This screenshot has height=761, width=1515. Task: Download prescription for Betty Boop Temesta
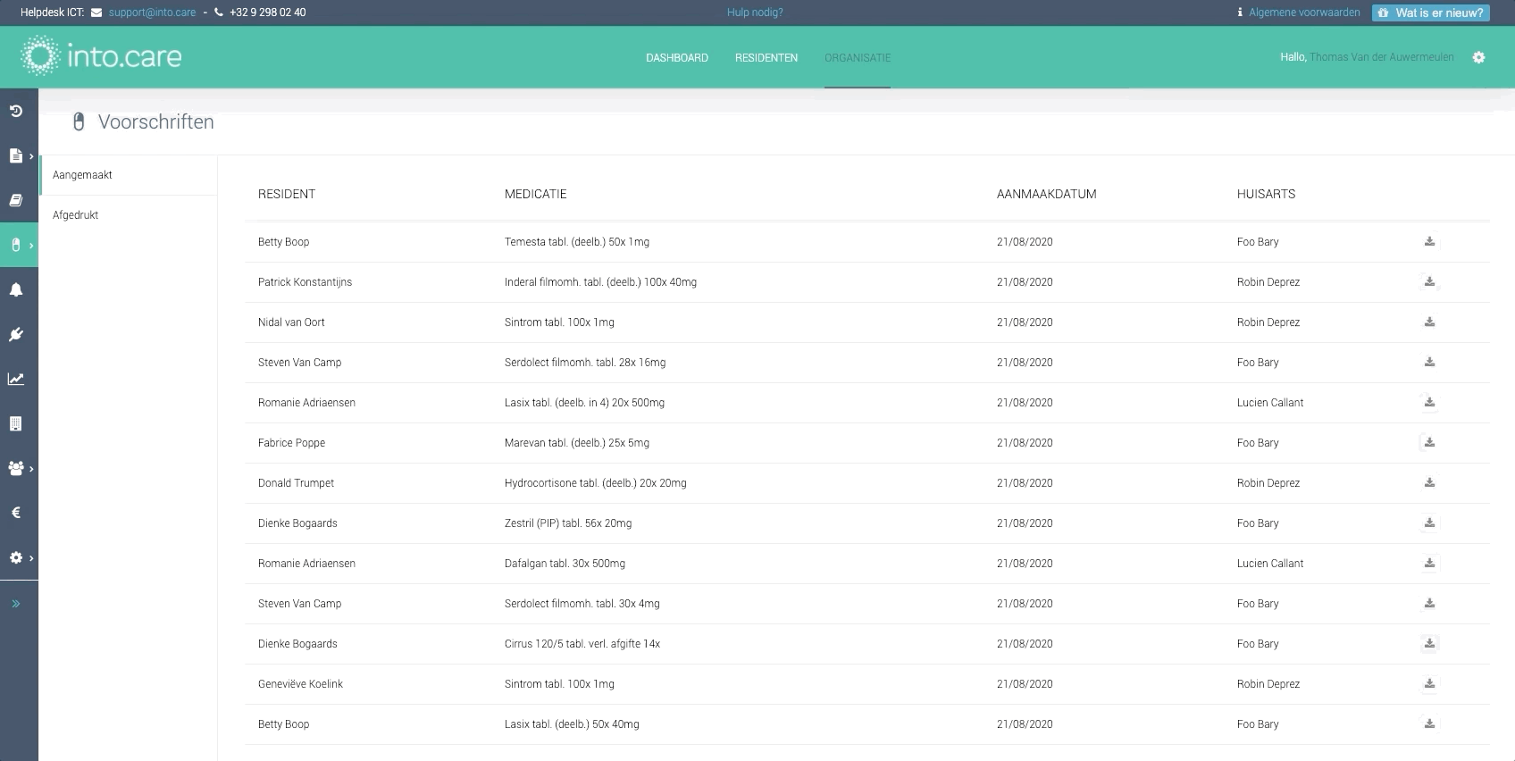tap(1429, 242)
